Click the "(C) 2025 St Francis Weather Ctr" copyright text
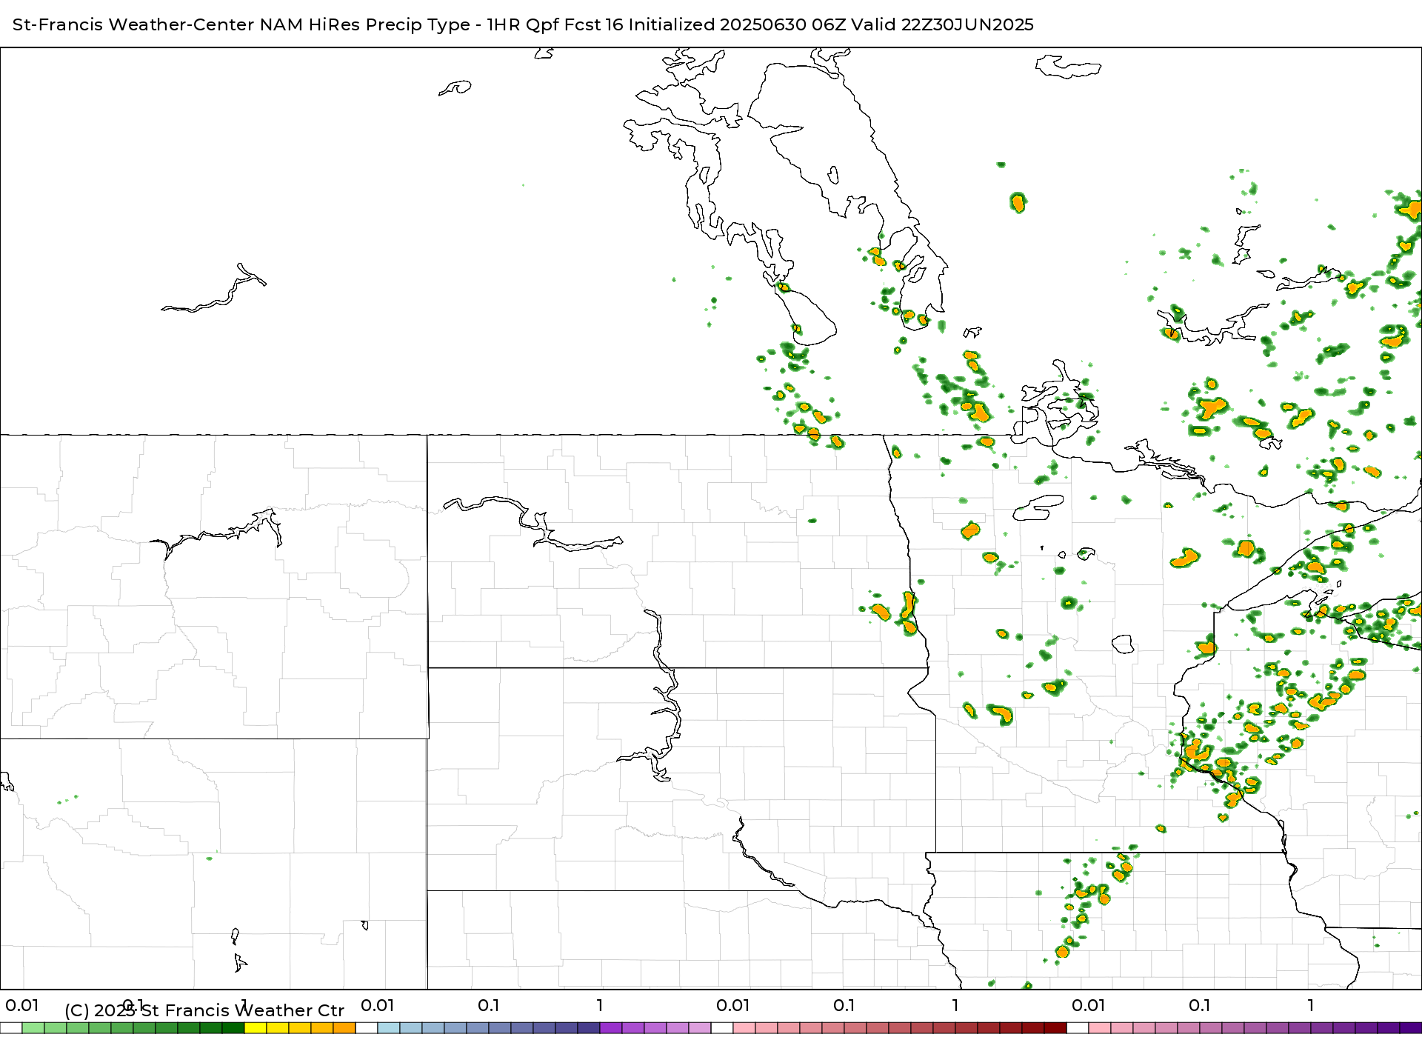The image size is (1422, 1037). click(x=204, y=1010)
